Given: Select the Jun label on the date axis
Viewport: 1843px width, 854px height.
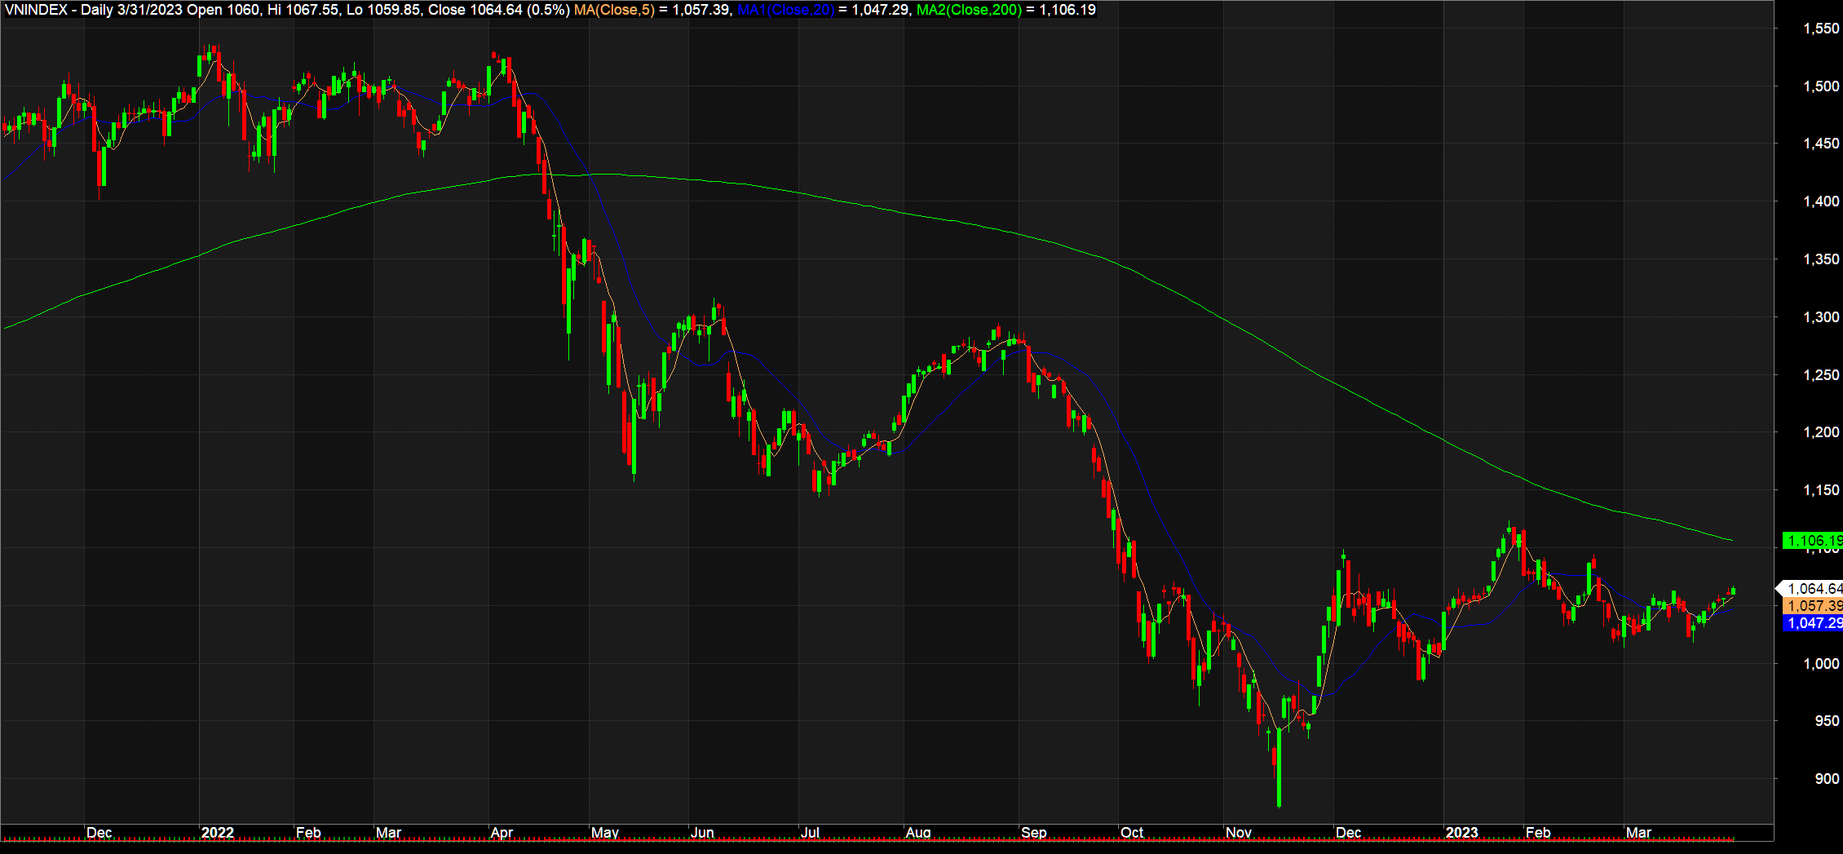Looking at the screenshot, I should pos(702,833).
